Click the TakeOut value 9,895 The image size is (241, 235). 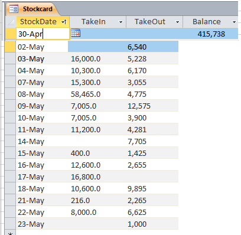click(137, 189)
